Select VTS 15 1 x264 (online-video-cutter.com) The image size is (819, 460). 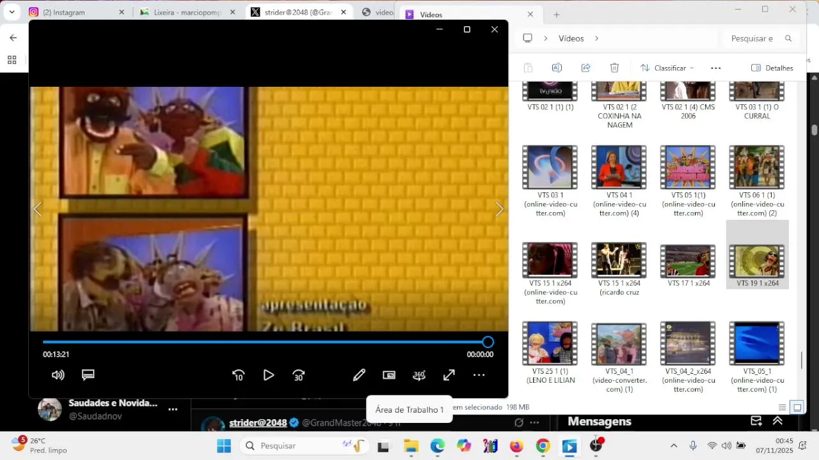(550, 273)
